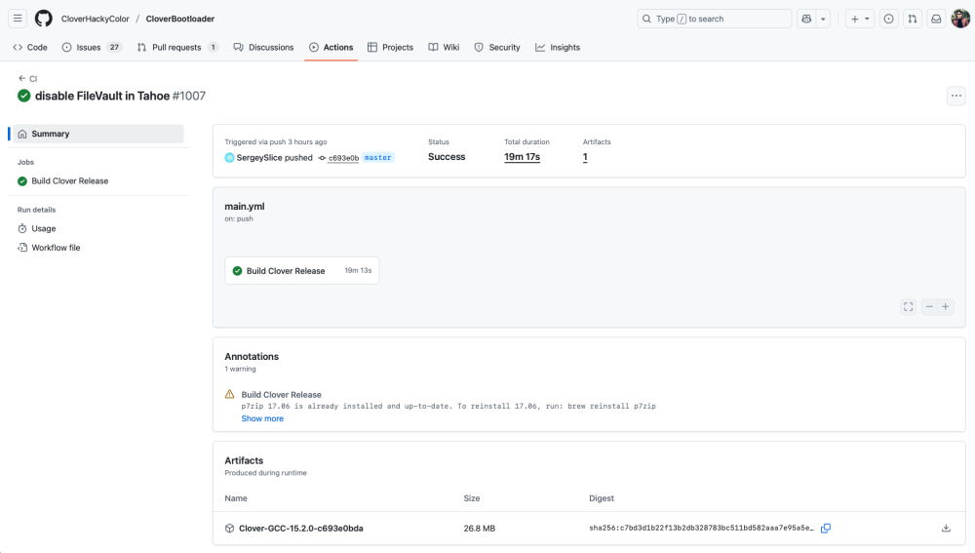Click the p7zip warning message text

click(x=448, y=406)
